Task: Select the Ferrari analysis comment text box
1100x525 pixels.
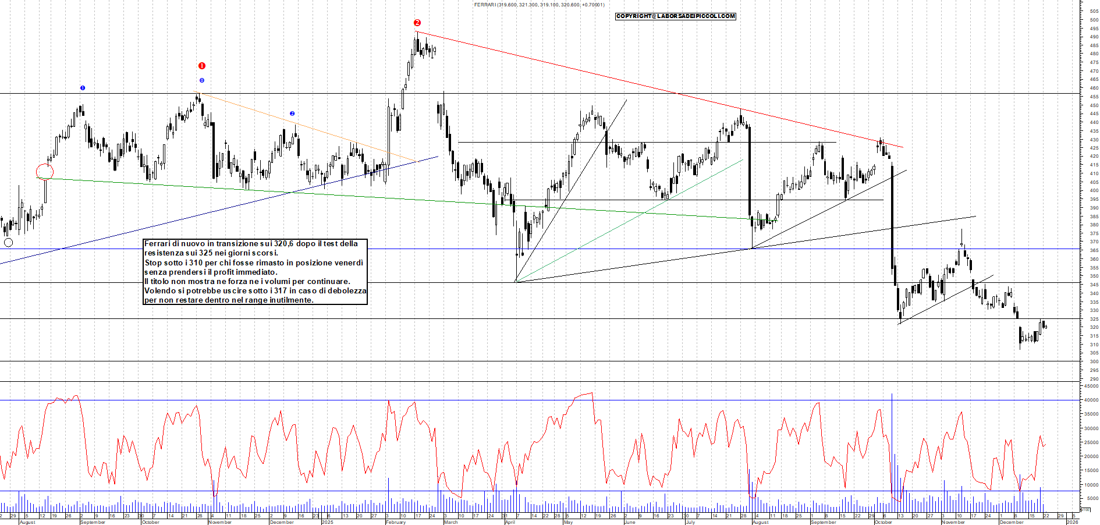Action: point(255,272)
